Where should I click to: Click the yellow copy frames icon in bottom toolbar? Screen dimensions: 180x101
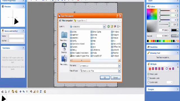(13, 91)
